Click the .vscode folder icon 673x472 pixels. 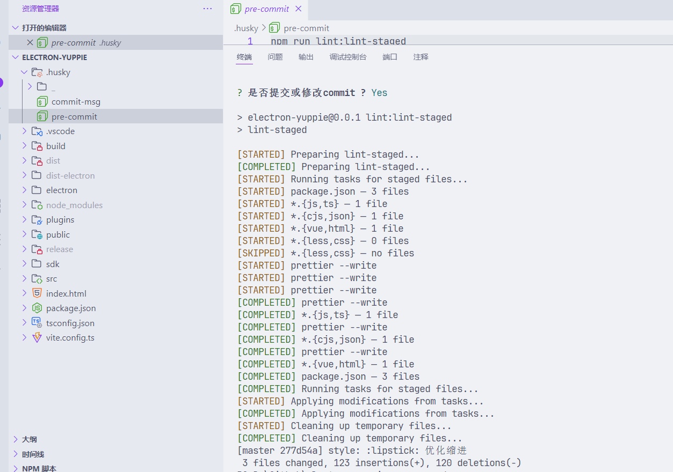point(37,131)
